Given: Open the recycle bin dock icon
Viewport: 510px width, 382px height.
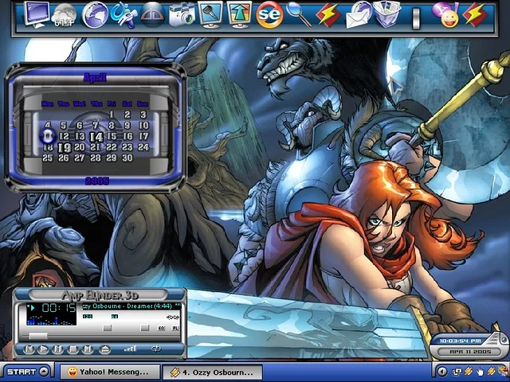Looking at the screenshot, I should pyautogui.click(x=386, y=14).
